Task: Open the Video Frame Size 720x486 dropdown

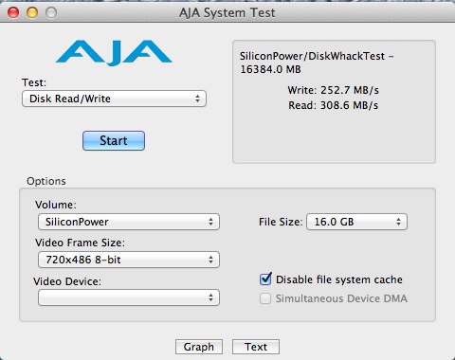Action: [129, 260]
